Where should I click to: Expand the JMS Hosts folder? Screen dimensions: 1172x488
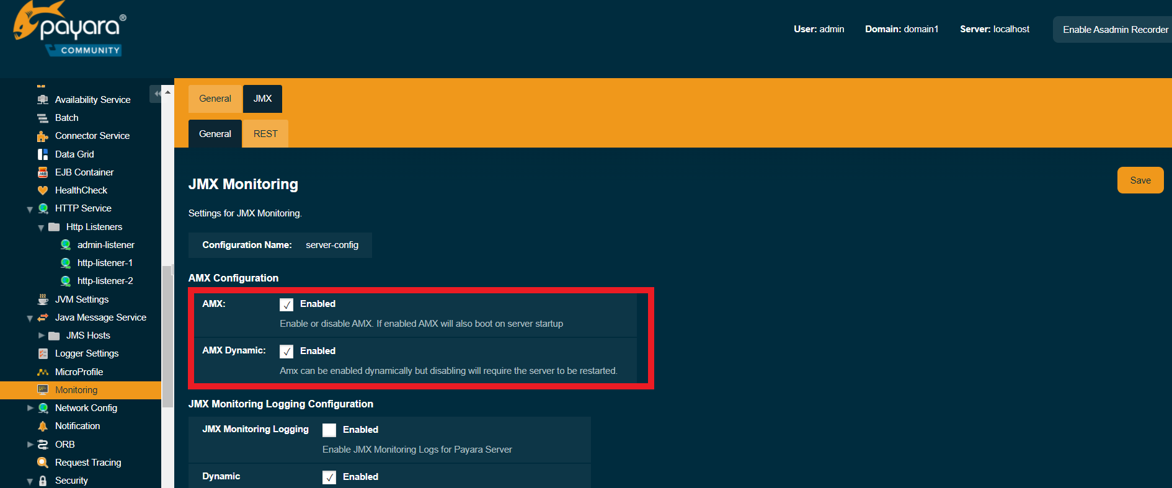pyautogui.click(x=42, y=335)
